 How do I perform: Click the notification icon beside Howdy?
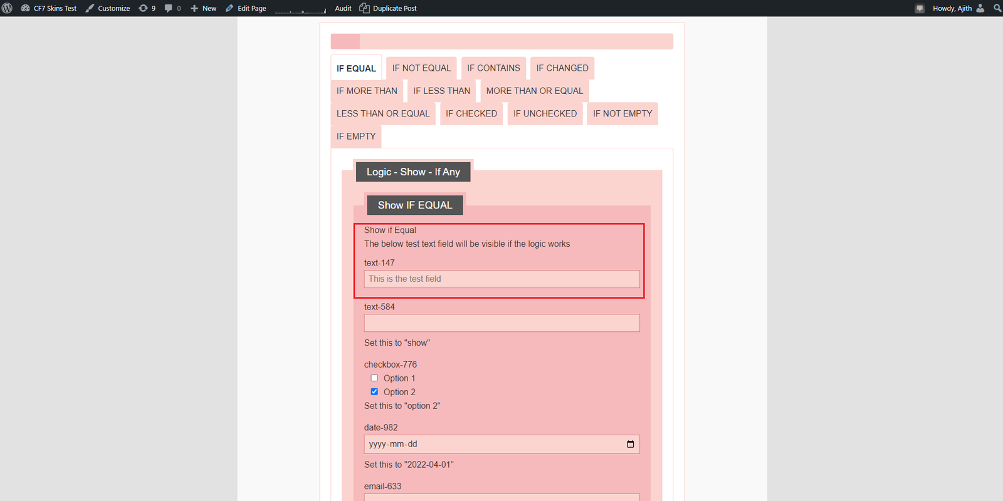[920, 8]
